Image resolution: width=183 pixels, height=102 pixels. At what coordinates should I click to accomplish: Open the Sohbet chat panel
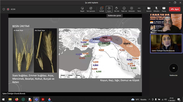click(x=101, y=9)
